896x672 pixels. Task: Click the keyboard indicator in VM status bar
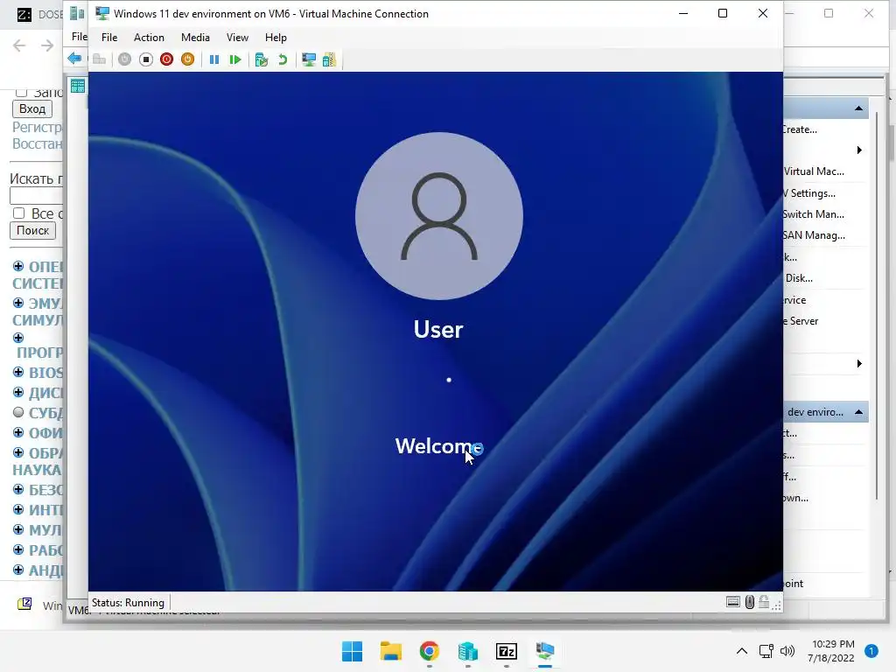tap(732, 602)
